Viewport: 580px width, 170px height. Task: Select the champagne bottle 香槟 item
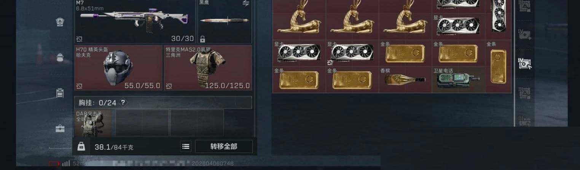[x=405, y=80]
